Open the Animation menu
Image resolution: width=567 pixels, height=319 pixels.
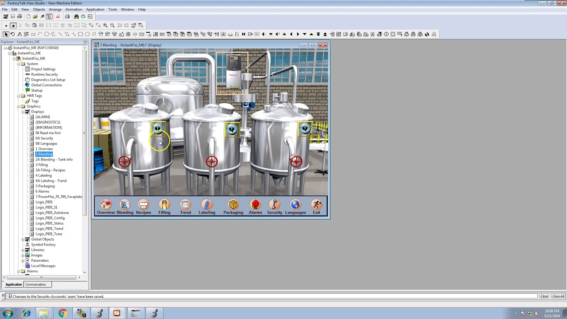tap(74, 9)
